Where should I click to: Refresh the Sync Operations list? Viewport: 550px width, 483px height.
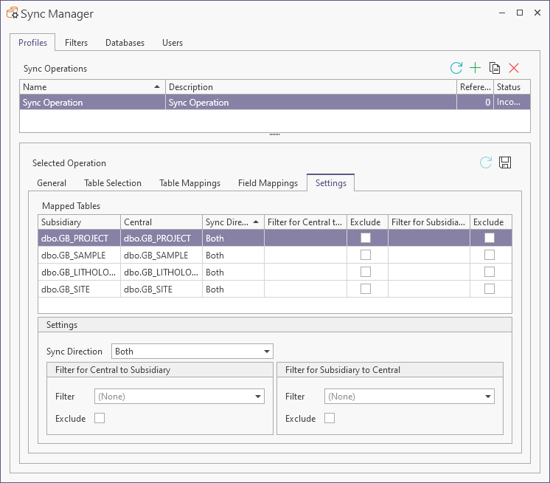[456, 68]
